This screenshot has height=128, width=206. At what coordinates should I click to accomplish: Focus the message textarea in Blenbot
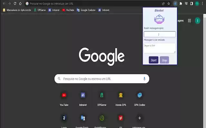160,48
